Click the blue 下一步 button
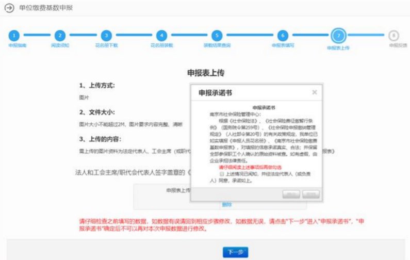The width and height of the screenshot is (410, 260). point(235,252)
